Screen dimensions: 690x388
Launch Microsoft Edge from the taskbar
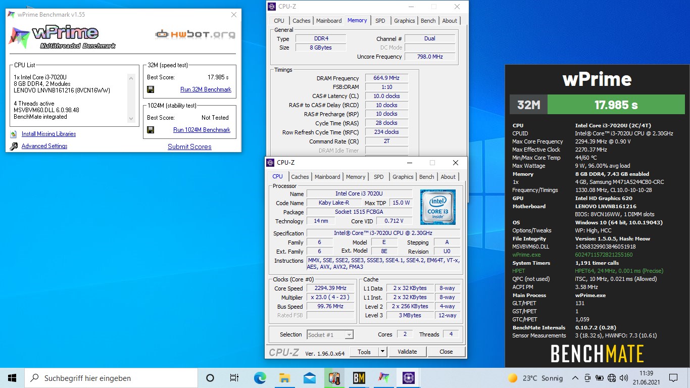pyautogui.click(x=260, y=378)
